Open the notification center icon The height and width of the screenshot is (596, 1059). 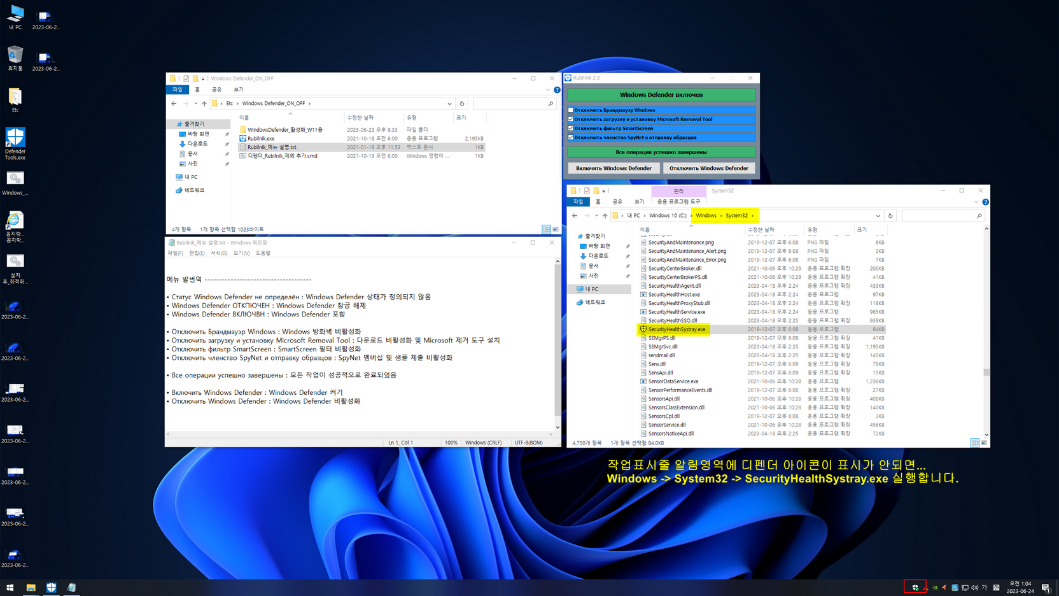coord(1046,588)
